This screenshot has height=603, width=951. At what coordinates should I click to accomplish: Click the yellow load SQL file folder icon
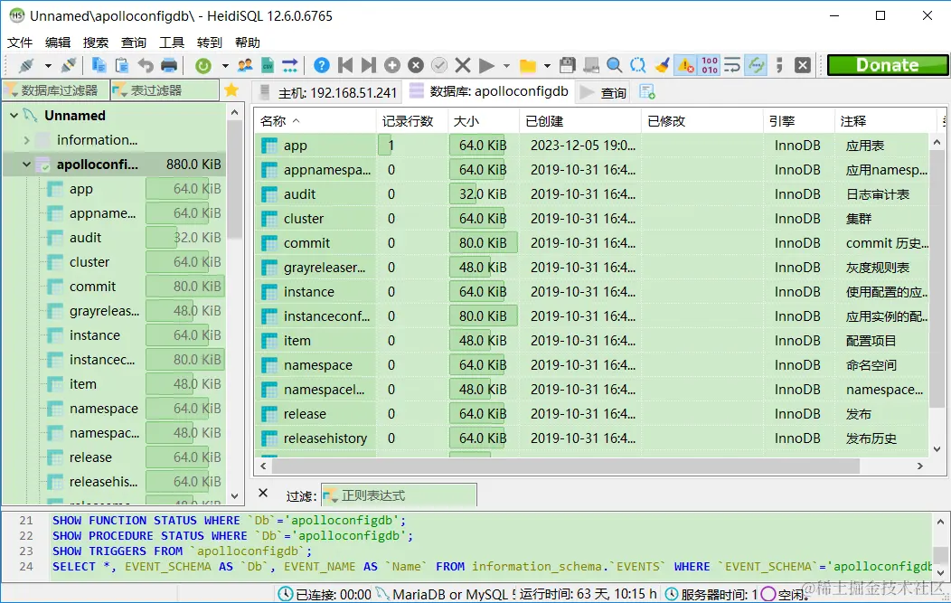point(528,65)
